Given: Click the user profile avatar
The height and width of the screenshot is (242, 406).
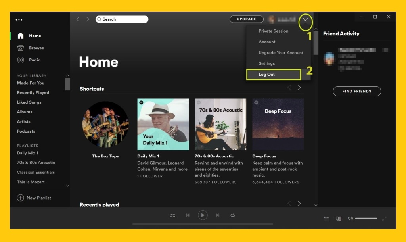Looking at the screenshot, I should [271, 19].
